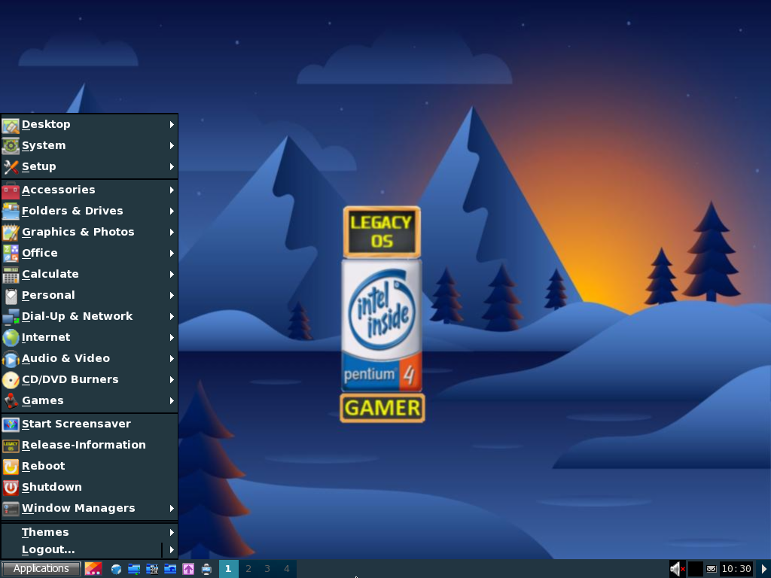Click the printer icon on the taskbar
The image size is (771, 578).
(206, 569)
